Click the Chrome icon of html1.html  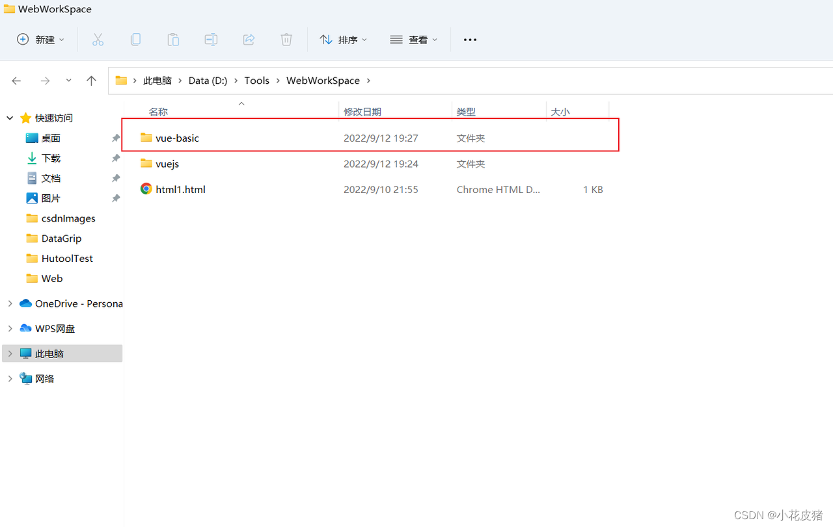click(x=146, y=189)
